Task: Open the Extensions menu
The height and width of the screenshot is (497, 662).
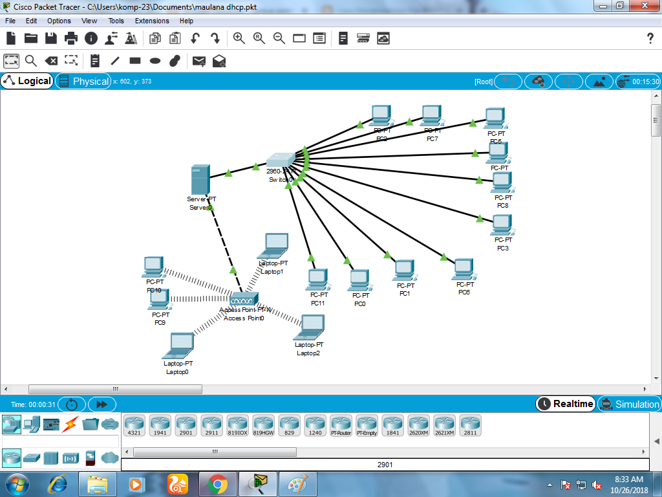Action: pyautogui.click(x=151, y=21)
